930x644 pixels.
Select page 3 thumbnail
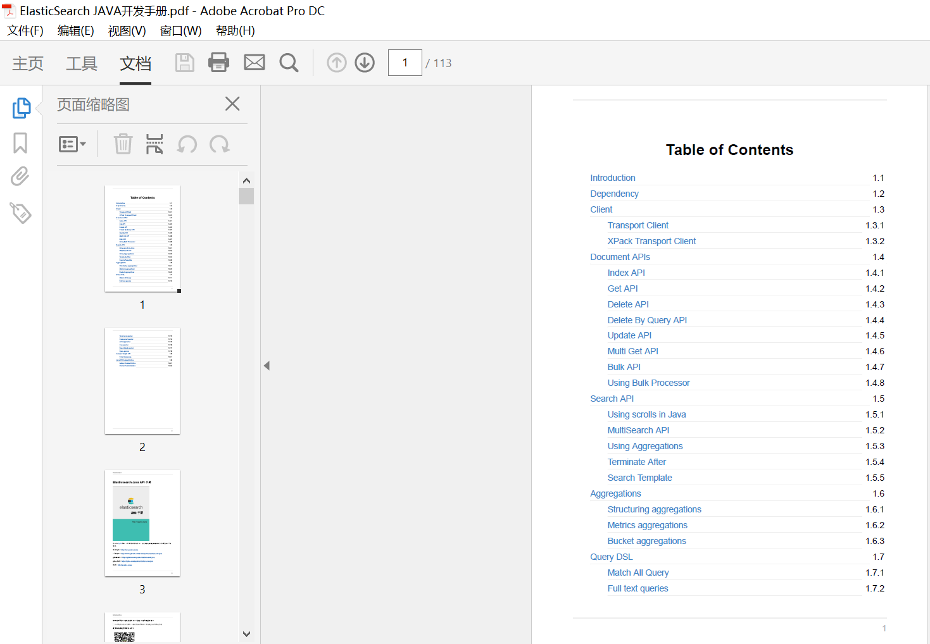coord(142,523)
